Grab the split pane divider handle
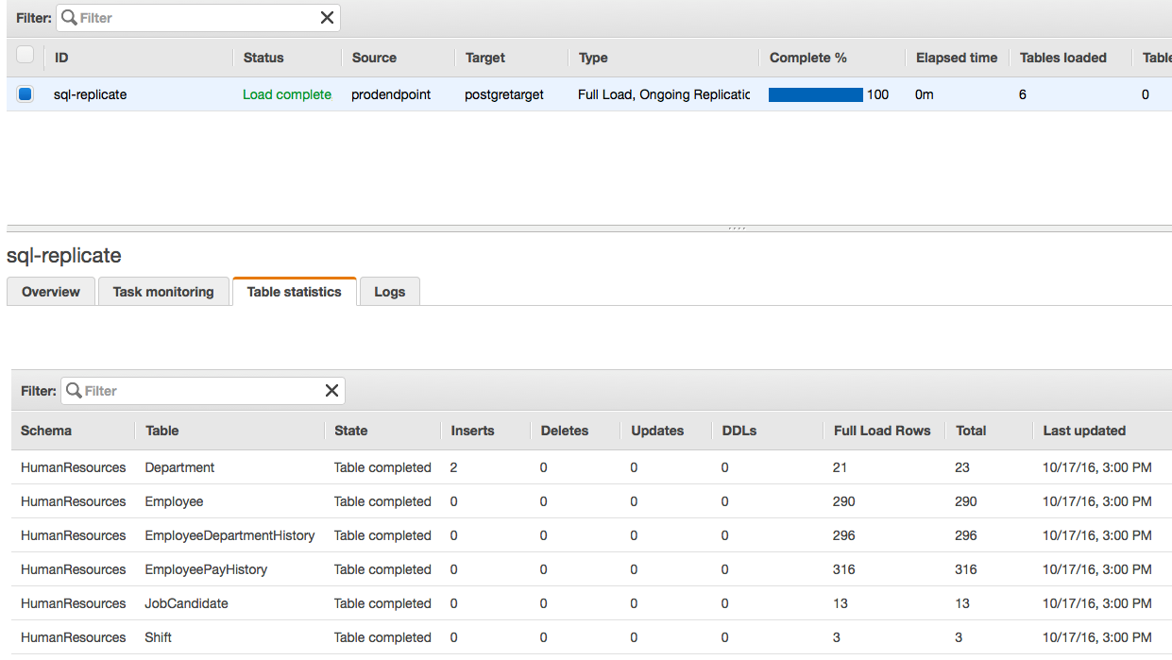 [x=737, y=228]
